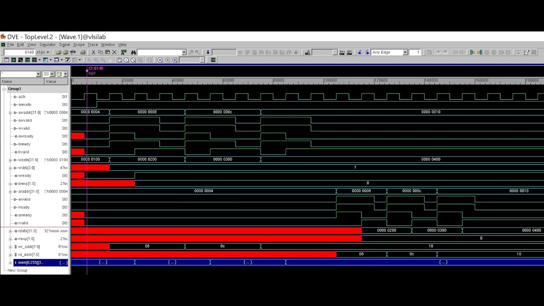This screenshot has width=544, height=306.
Task: Click the Open Database folder icon
Action: click(59, 52)
